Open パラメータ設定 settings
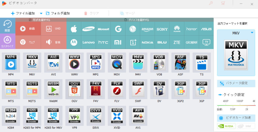The image size is (258, 132). (236, 83)
